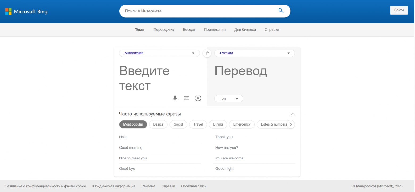Select the Dates & numbers category chip
Viewport: 415px width, 192px height.
coord(273,124)
